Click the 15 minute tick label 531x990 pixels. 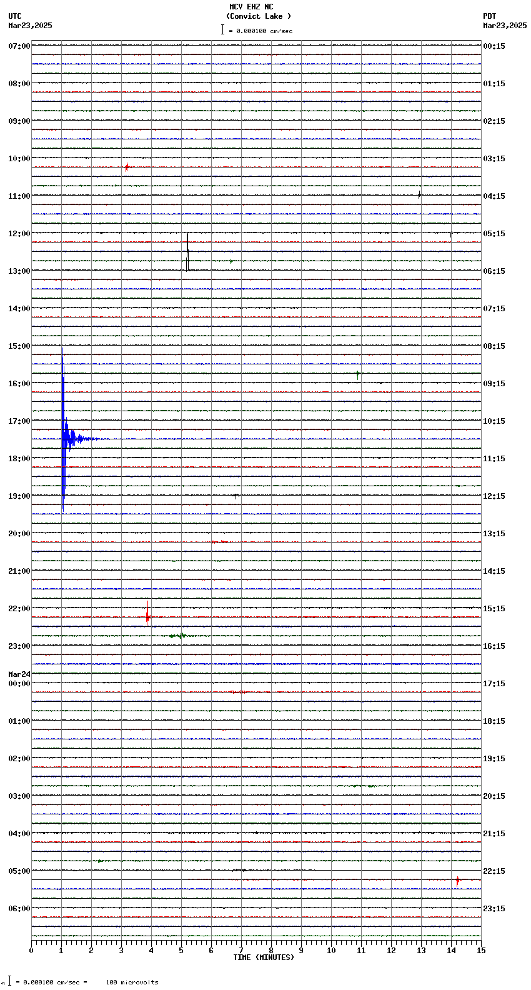[481, 951]
